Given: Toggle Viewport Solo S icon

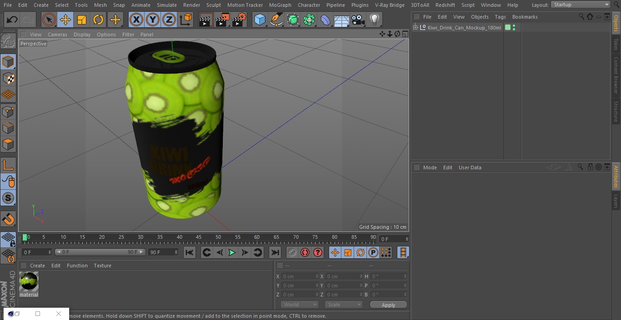Looking at the screenshot, I should coord(8,198).
